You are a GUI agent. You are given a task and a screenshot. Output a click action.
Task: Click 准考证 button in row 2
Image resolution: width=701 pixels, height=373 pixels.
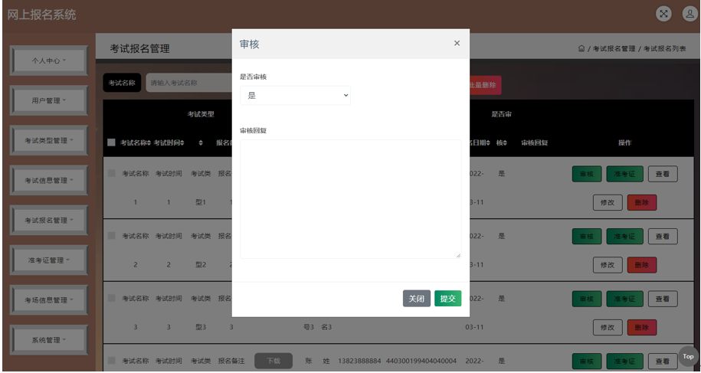tap(624, 237)
